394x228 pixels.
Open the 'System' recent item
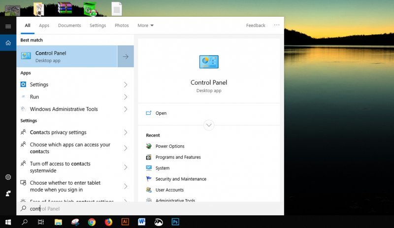[x=163, y=168]
